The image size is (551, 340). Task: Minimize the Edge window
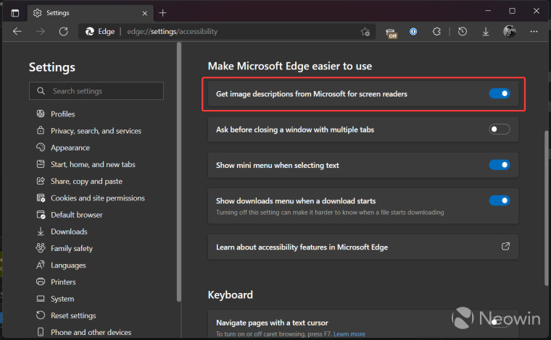(x=488, y=11)
